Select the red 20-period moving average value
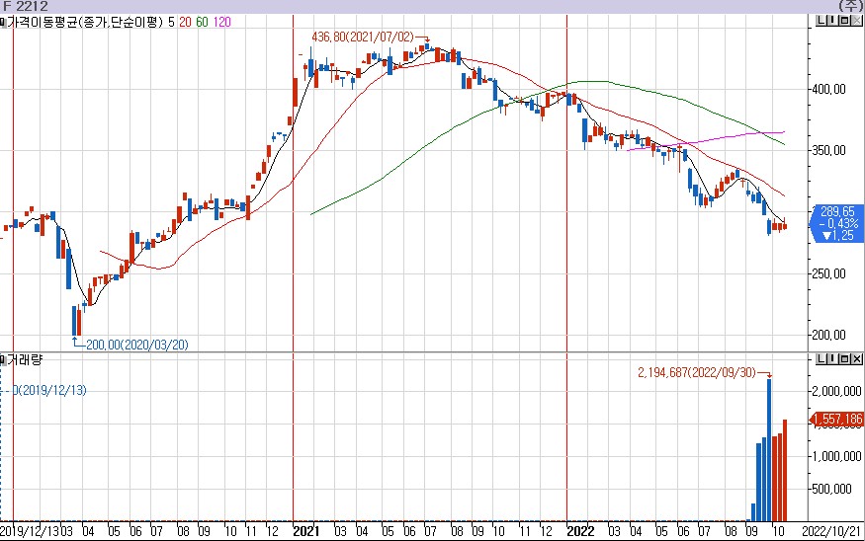The image size is (865, 541). (x=185, y=22)
